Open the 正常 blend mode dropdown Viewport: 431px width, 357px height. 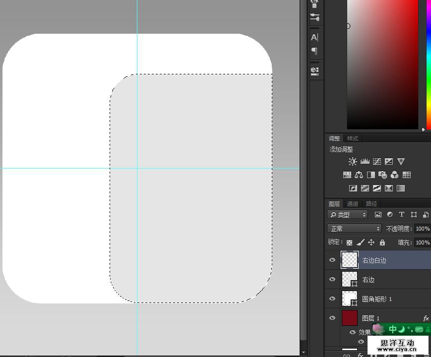click(354, 229)
